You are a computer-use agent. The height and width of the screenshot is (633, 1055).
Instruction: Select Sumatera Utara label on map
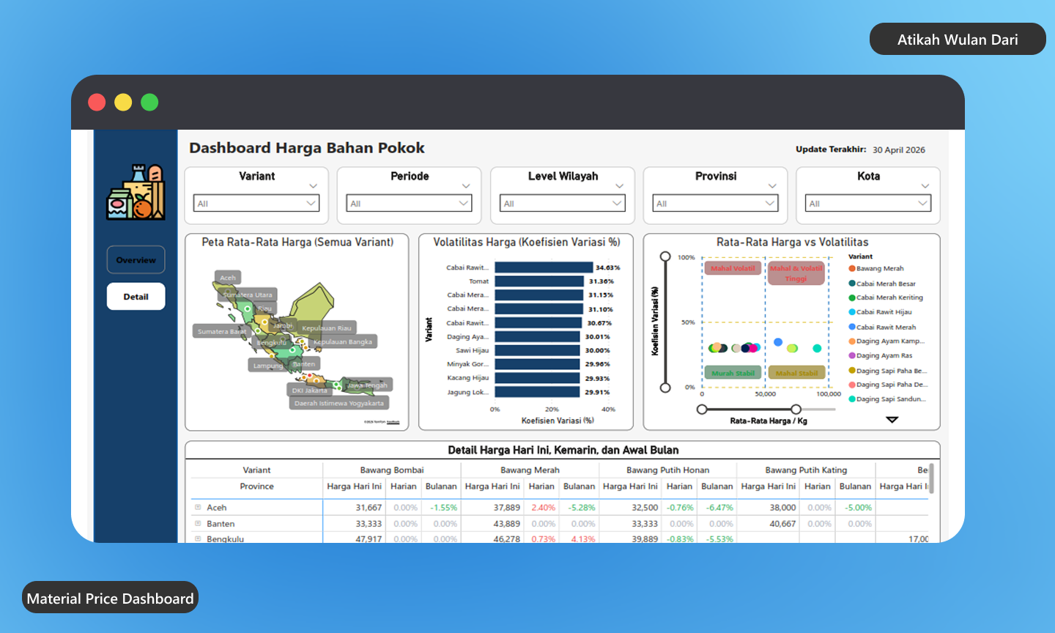[x=248, y=295]
